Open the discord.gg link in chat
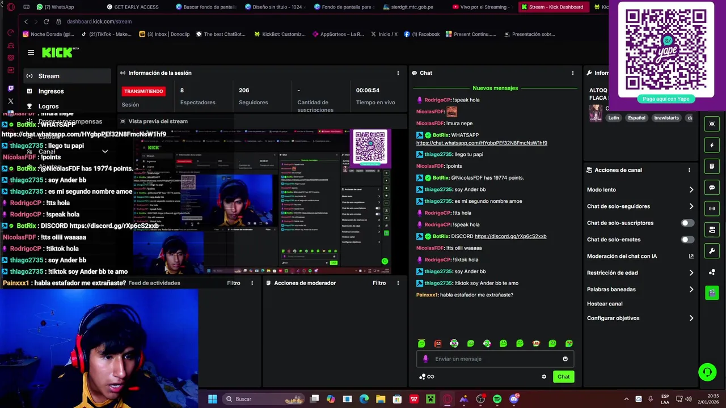The image size is (726, 408). point(510,236)
